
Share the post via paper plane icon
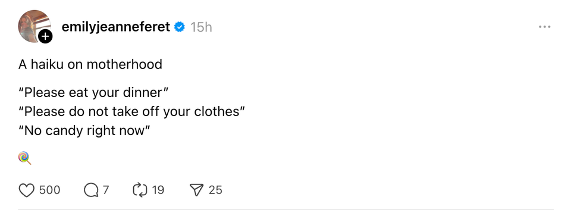pos(197,190)
